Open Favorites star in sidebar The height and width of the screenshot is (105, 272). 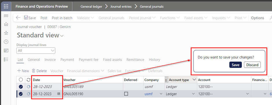[x=6, y=33]
